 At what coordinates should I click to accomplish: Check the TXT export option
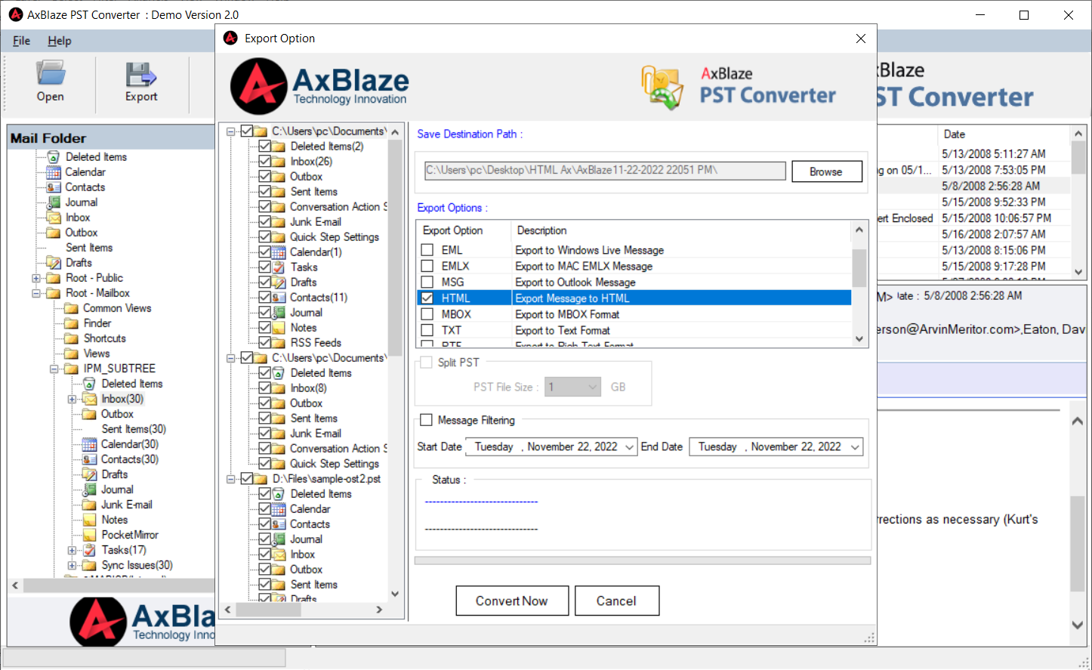coord(427,330)
